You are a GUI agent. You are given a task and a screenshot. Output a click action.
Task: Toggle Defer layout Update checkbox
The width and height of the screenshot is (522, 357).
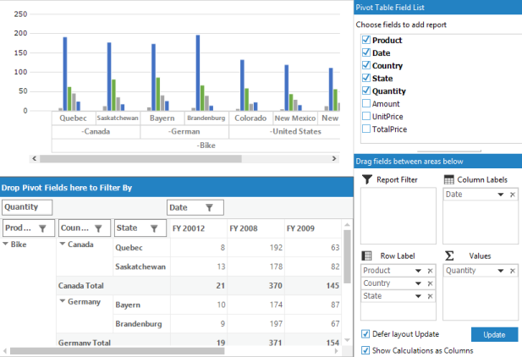click(365, 333)
